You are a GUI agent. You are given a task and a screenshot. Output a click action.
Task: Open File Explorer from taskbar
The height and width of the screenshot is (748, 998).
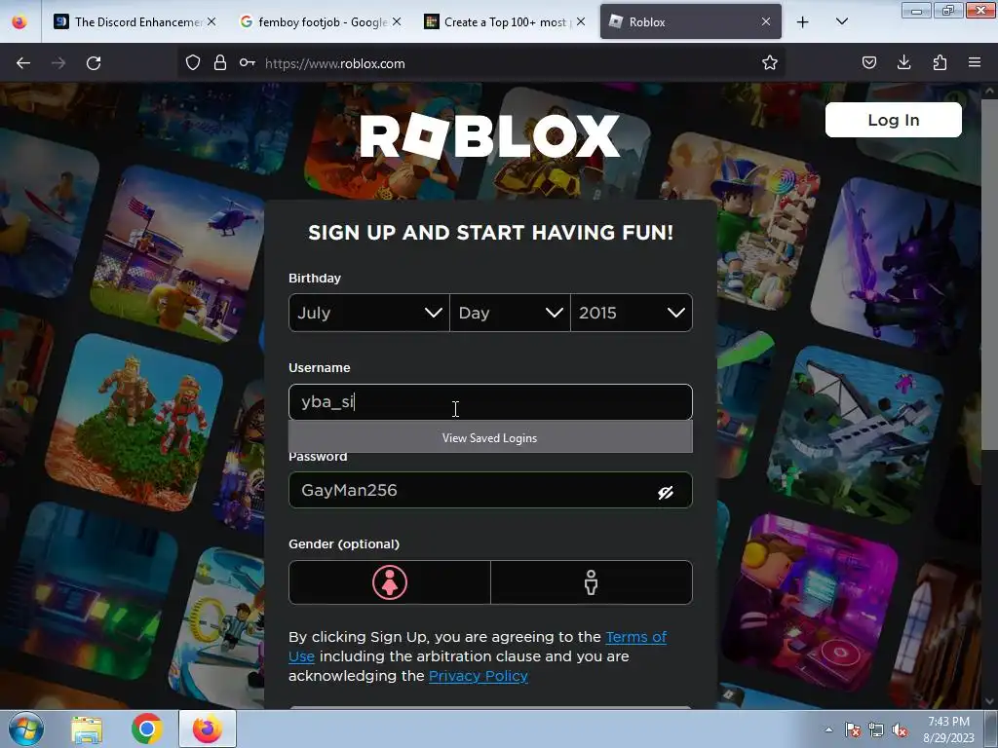pos(87,729)
